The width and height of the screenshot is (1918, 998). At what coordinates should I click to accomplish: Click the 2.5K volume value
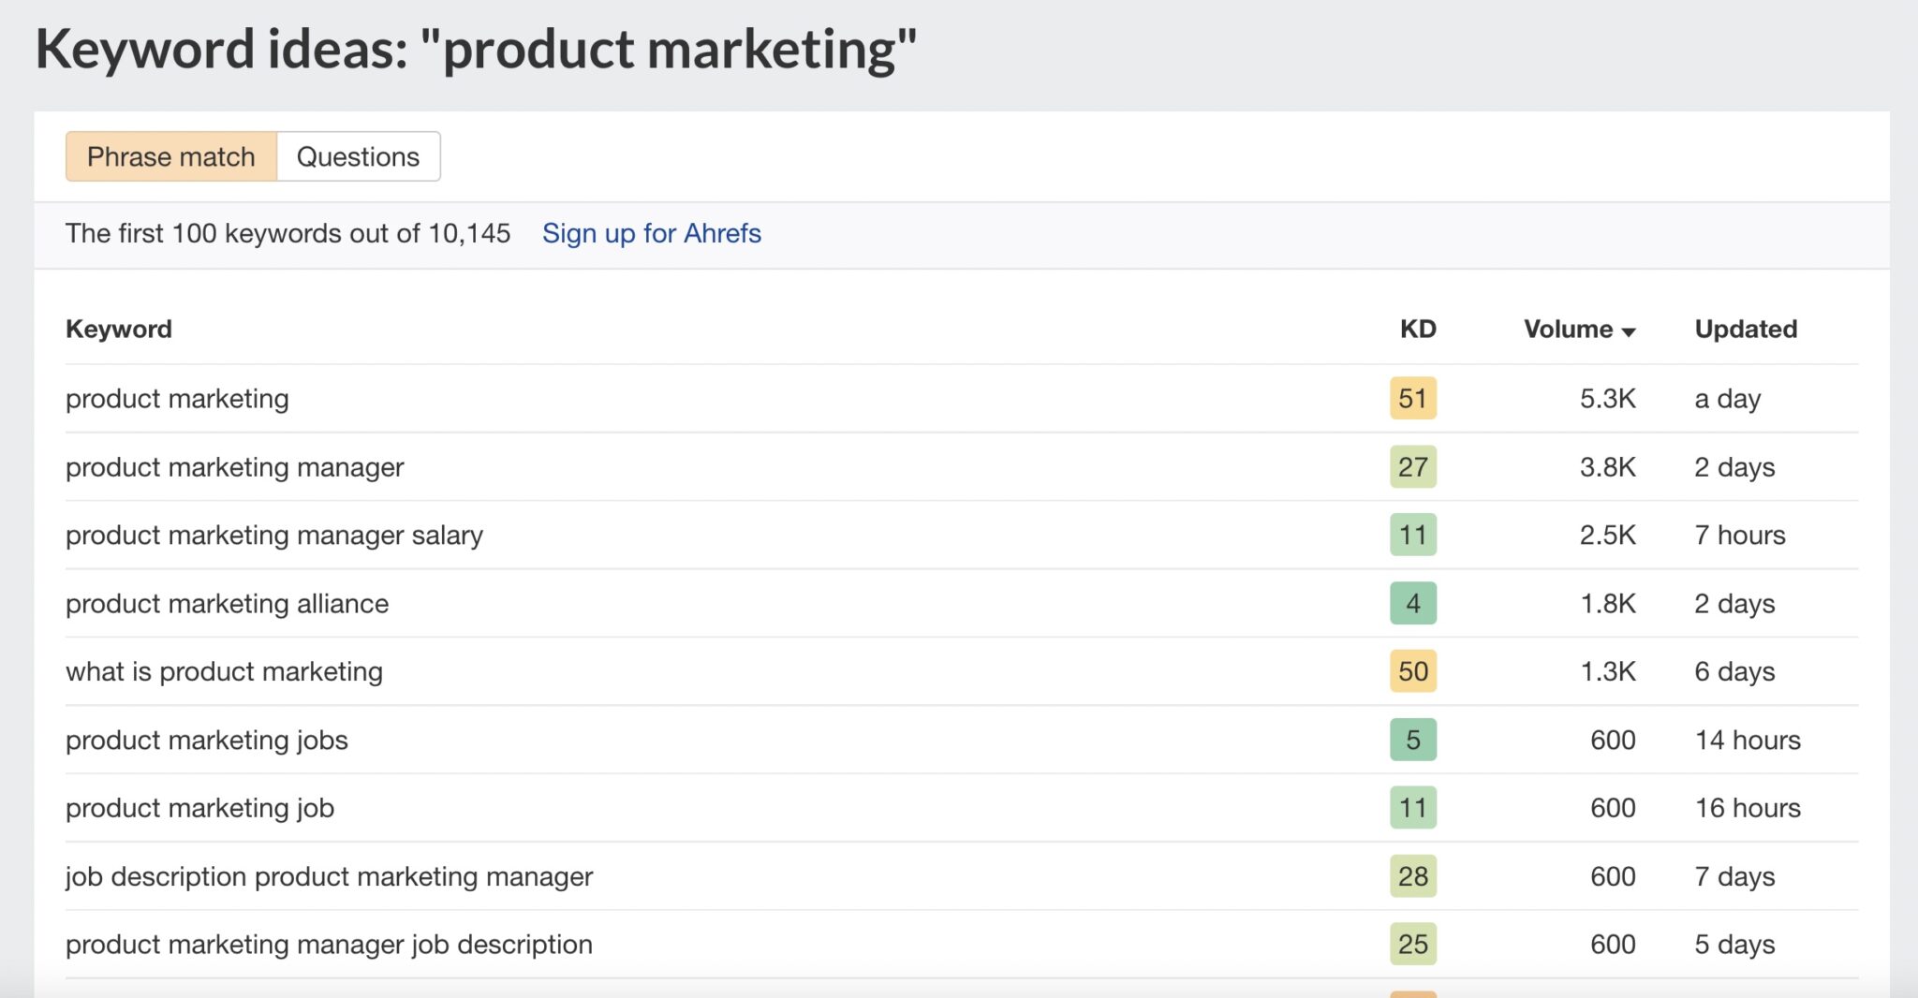coord(1608,536)
